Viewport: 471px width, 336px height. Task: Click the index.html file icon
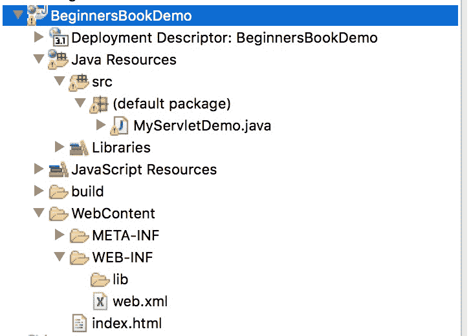coord(79,323)
